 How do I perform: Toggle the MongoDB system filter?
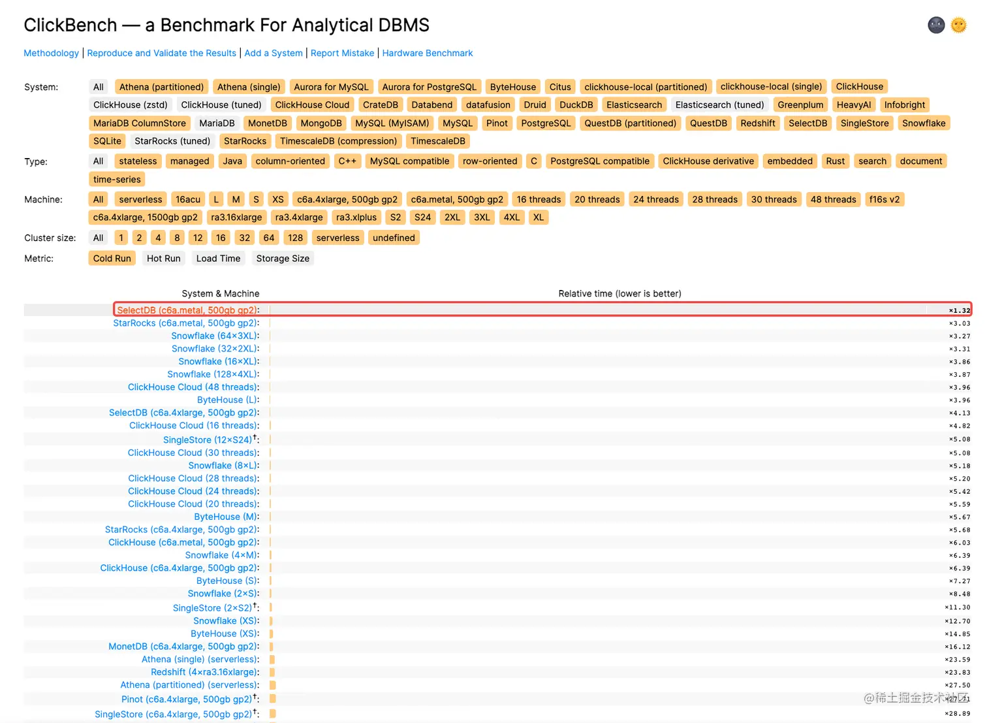click(x=321, y=123)
